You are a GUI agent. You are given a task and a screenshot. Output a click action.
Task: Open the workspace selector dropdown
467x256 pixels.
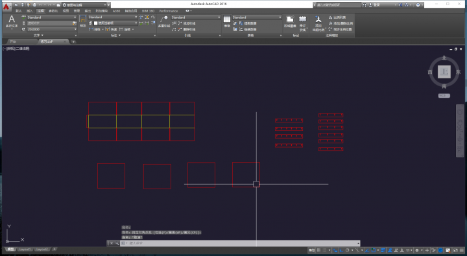tap(84, 5)
